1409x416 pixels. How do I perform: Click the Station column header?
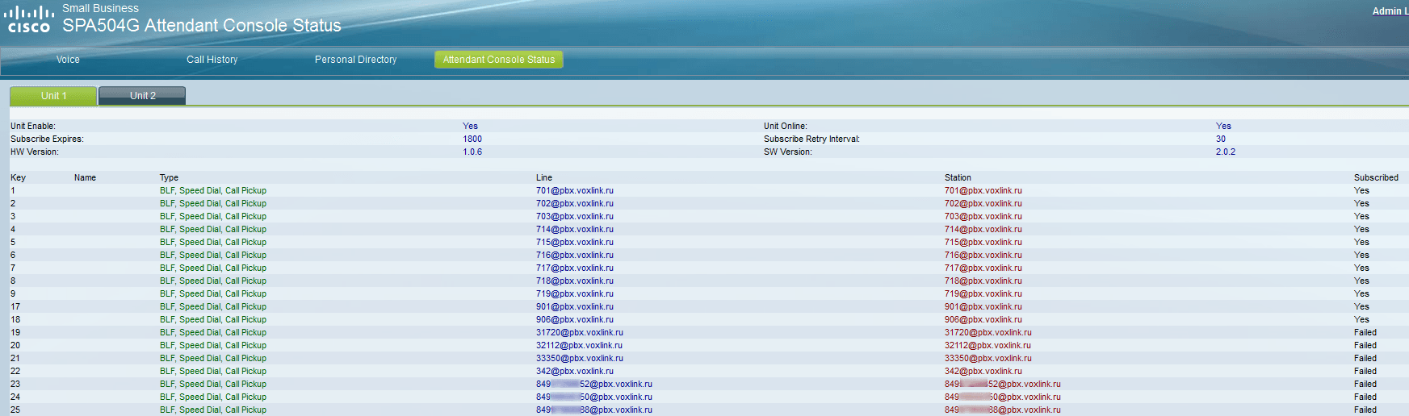958,177
